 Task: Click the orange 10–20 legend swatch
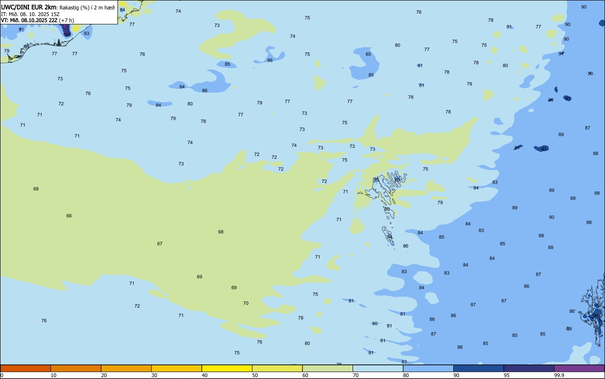76,368
